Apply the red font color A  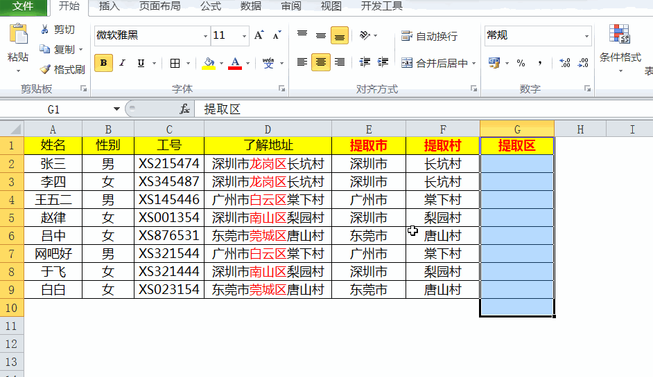tap(235, 63)
